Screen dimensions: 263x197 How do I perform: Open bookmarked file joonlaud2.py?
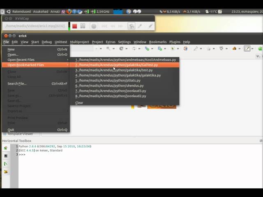[125, 96]
